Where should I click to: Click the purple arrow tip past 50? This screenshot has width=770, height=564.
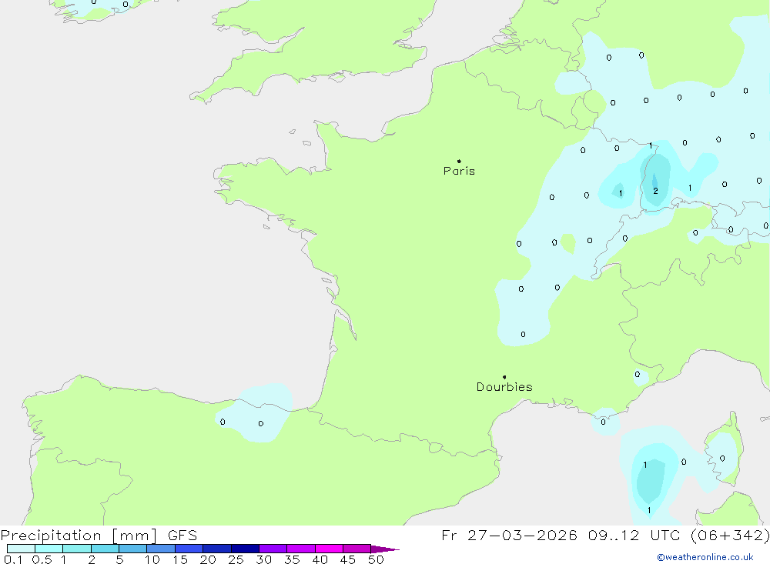pyautogui.click(x=384, y=549)
